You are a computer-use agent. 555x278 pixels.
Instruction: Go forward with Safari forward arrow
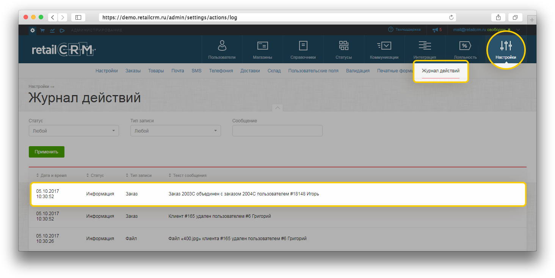pos(63,17)
